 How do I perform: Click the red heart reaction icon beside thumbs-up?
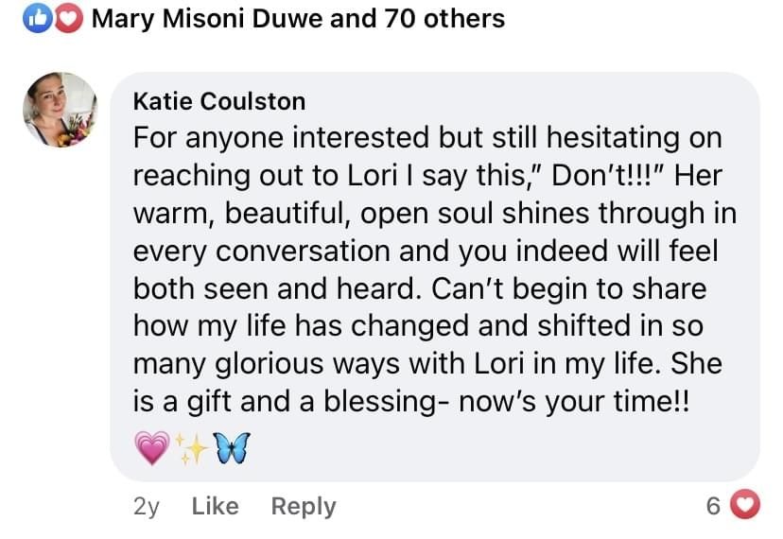click(68, 18)
